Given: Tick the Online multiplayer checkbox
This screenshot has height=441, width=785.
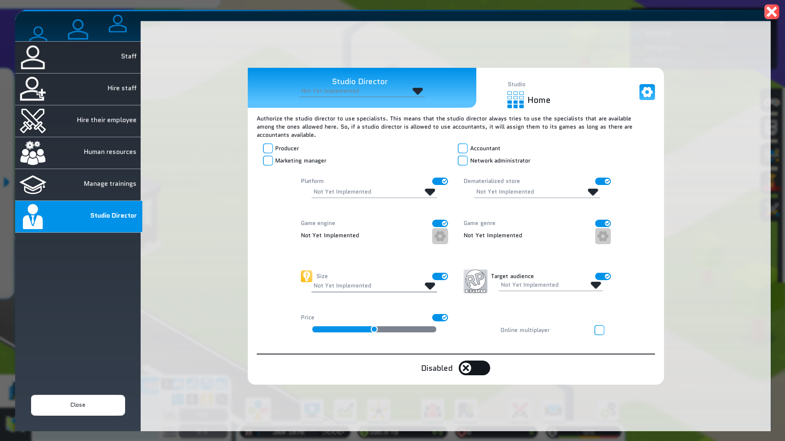Looking at the screenshot, I should pyautogui.click(x=599, y=330).
